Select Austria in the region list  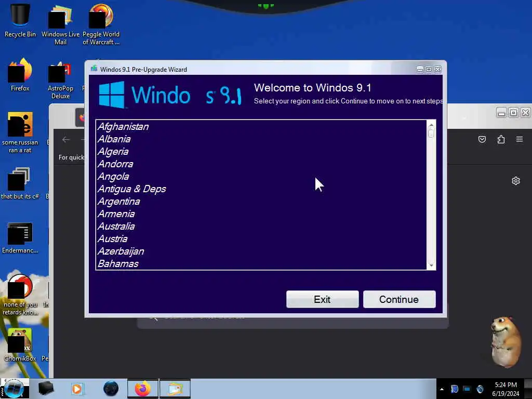(x=261, y=239)
